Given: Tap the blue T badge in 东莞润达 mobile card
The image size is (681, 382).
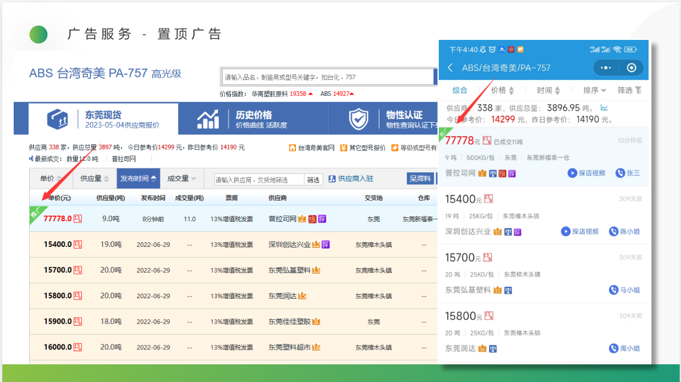Looking at the screenshot, I should [x=492, y=348].
